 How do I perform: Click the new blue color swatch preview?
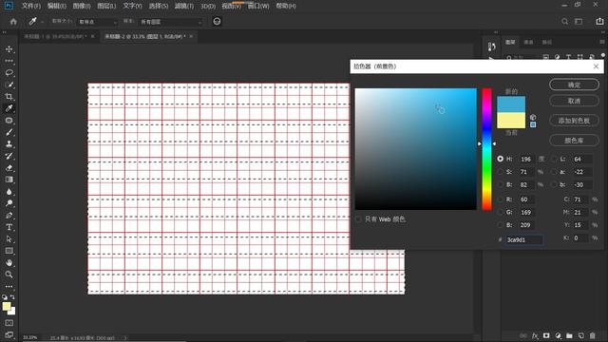[511, 104]
